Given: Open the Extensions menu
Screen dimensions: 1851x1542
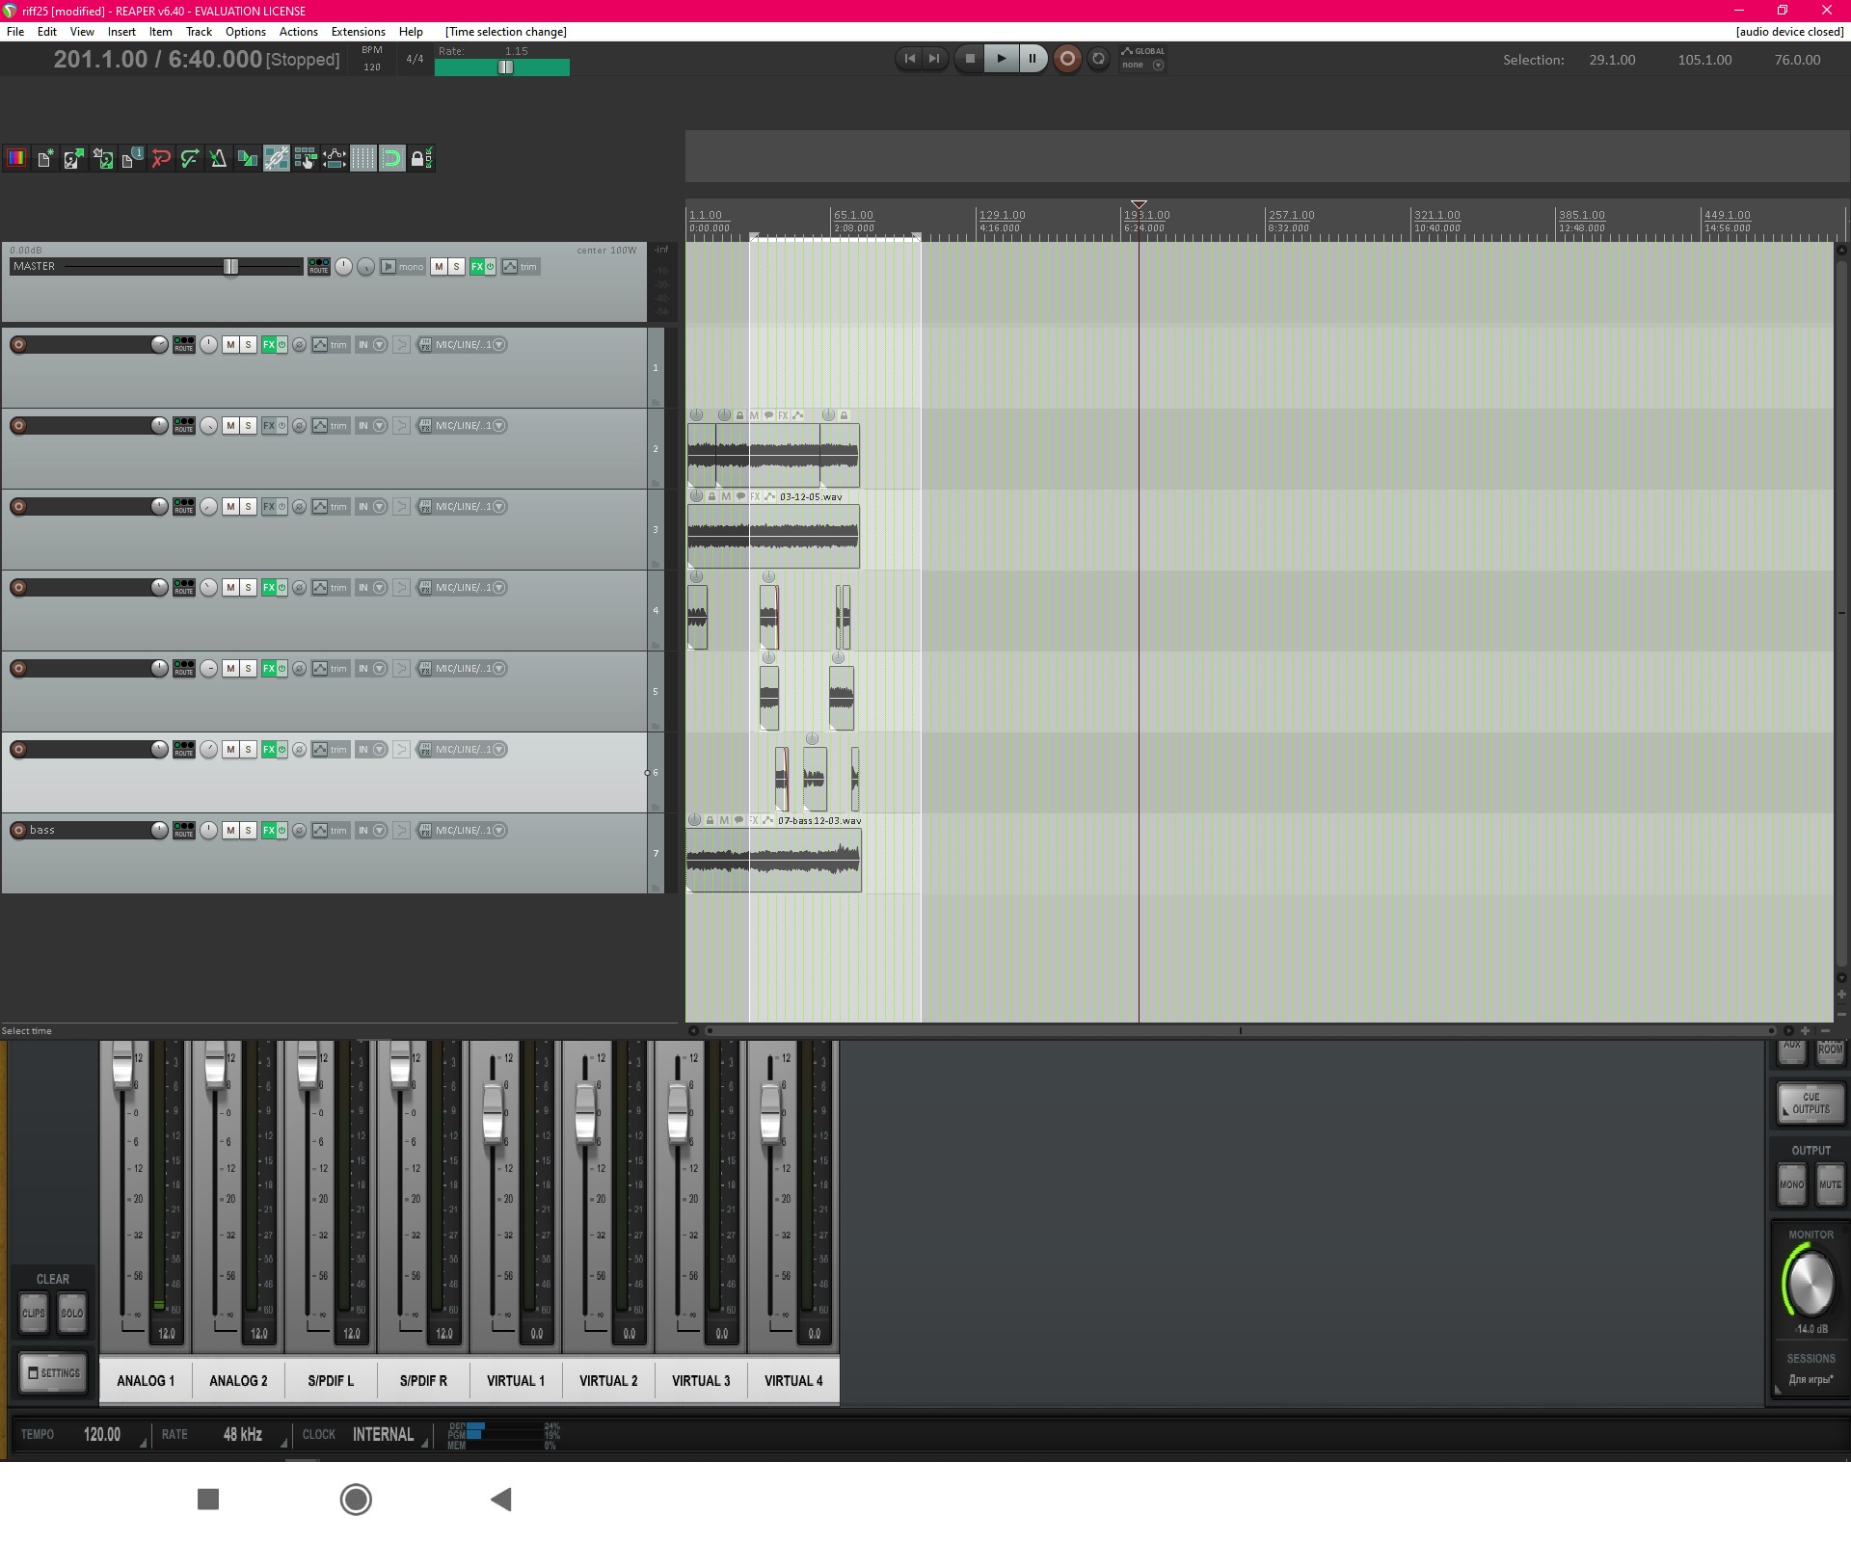Looking at the screenshot, I should click(x=358, y=32).
